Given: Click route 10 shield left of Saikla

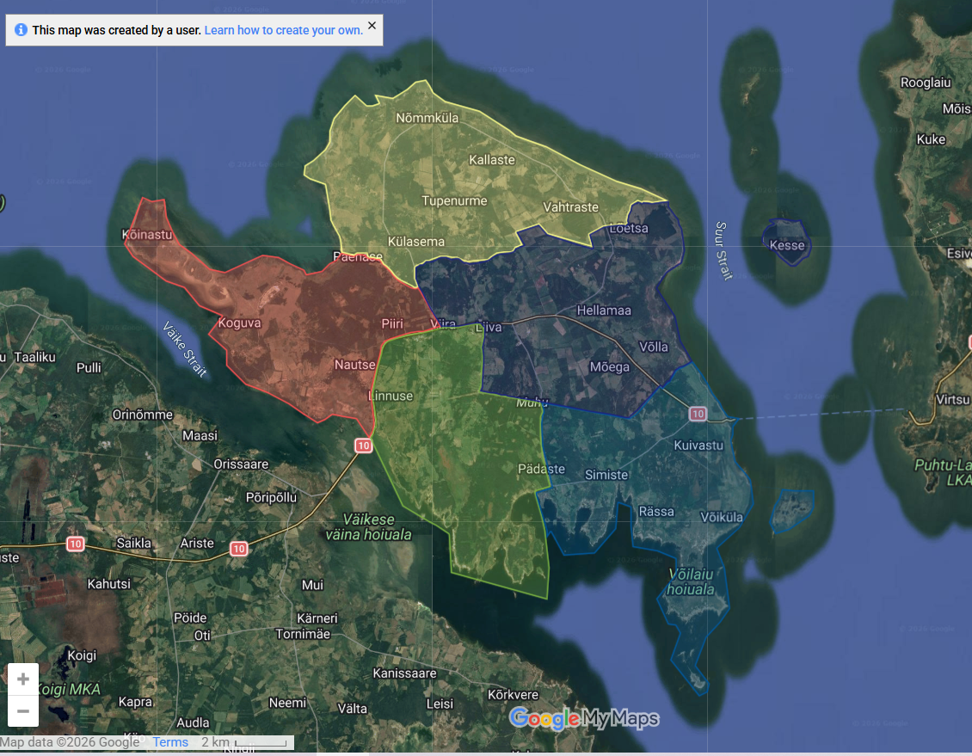Looking at the screenshot, I should [x=76, y=544].
